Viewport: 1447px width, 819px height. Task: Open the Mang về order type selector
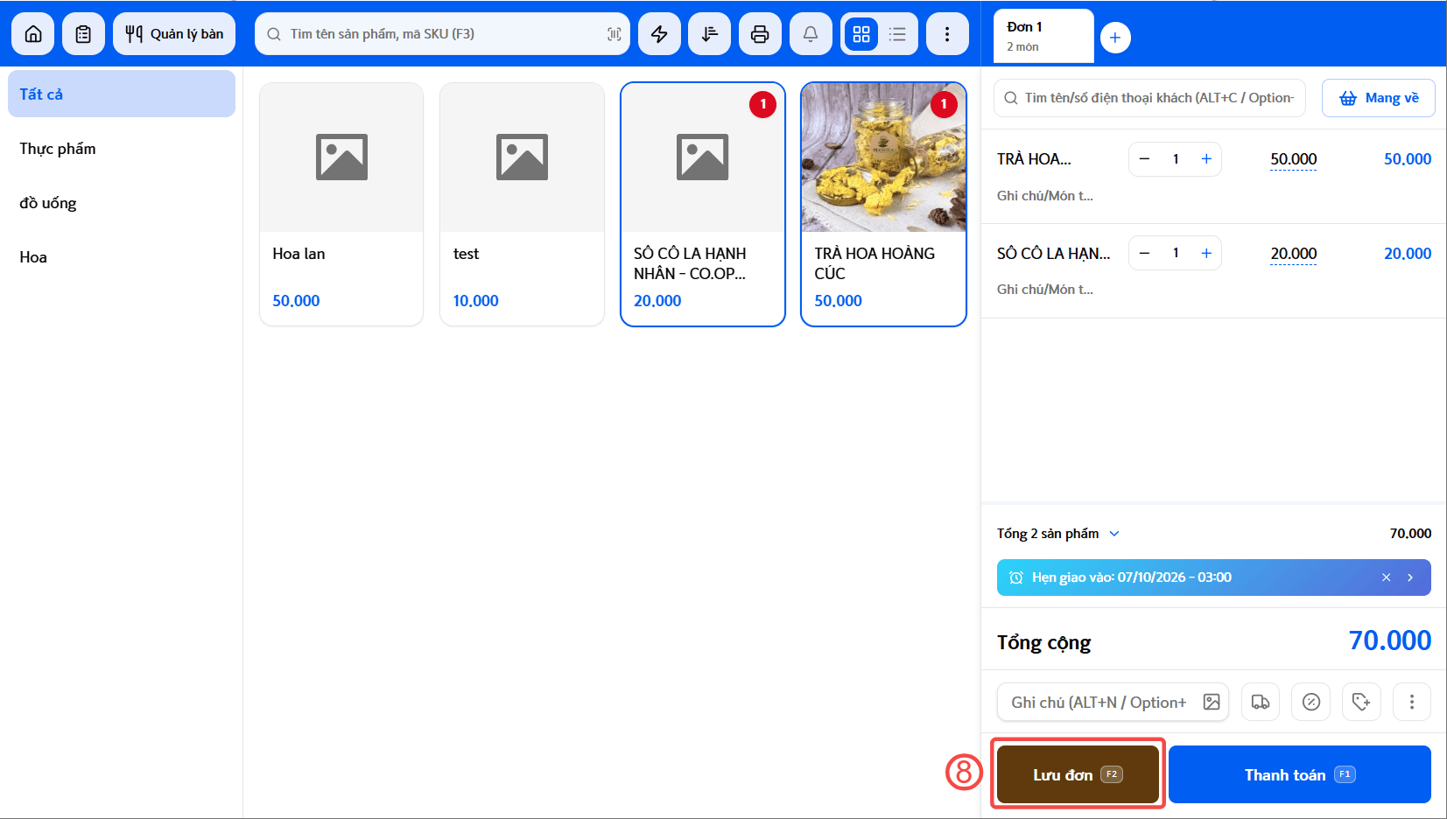pyautogui.click(x=1379, y=98)
